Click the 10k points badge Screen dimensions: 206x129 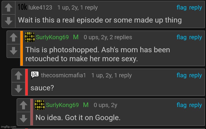pyautogui.click(x=22, y=7)
